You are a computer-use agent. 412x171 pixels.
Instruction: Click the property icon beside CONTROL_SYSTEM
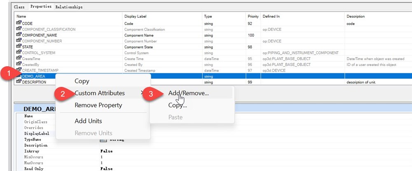(x=19, y=53)
